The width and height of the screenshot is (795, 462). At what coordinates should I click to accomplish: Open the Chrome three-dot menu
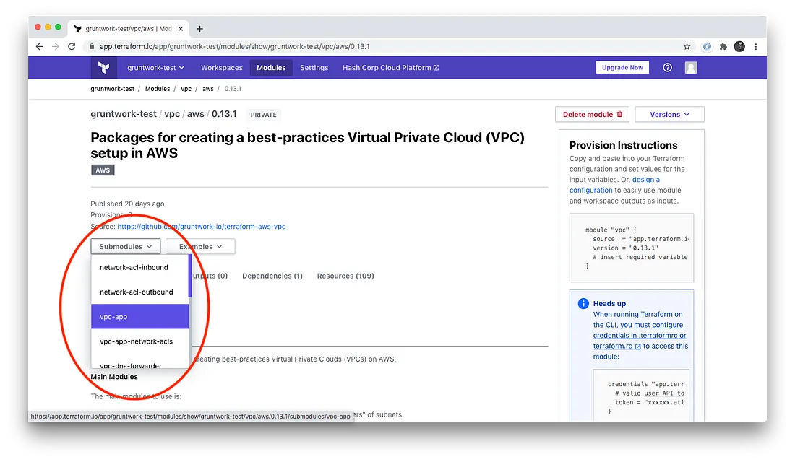(755, 47)
